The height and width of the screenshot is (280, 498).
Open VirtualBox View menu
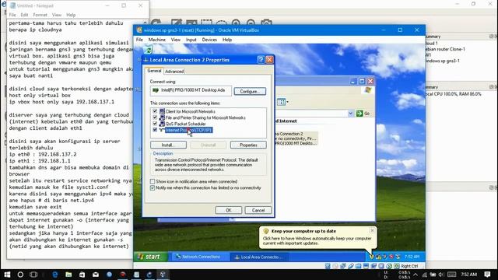click(176, 40)
